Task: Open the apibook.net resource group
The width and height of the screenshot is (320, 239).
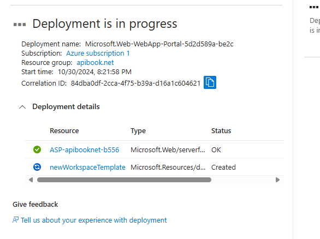Action: click(95, 62)
